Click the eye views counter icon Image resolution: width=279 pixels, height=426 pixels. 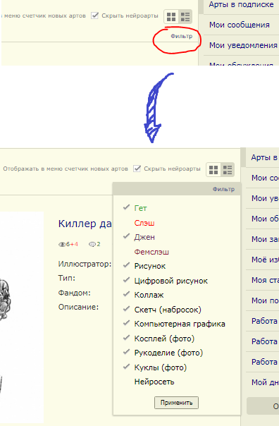point(62,244)
